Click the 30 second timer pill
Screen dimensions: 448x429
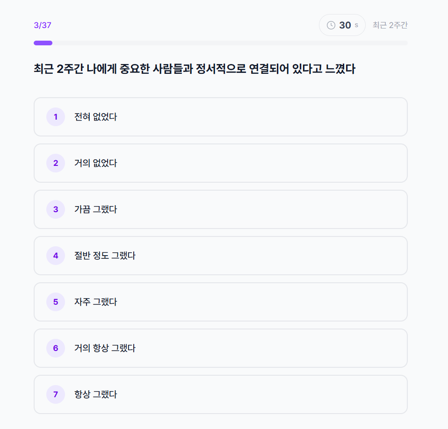(x=342, y=25)
